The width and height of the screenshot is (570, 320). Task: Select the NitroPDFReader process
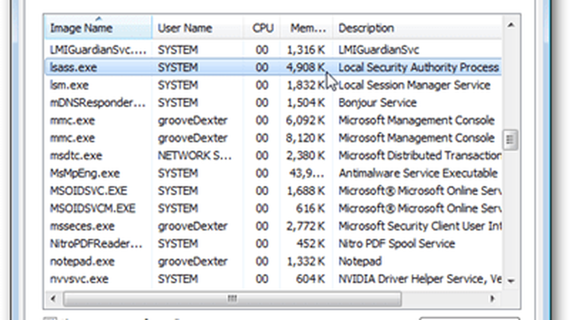point(273,244)
